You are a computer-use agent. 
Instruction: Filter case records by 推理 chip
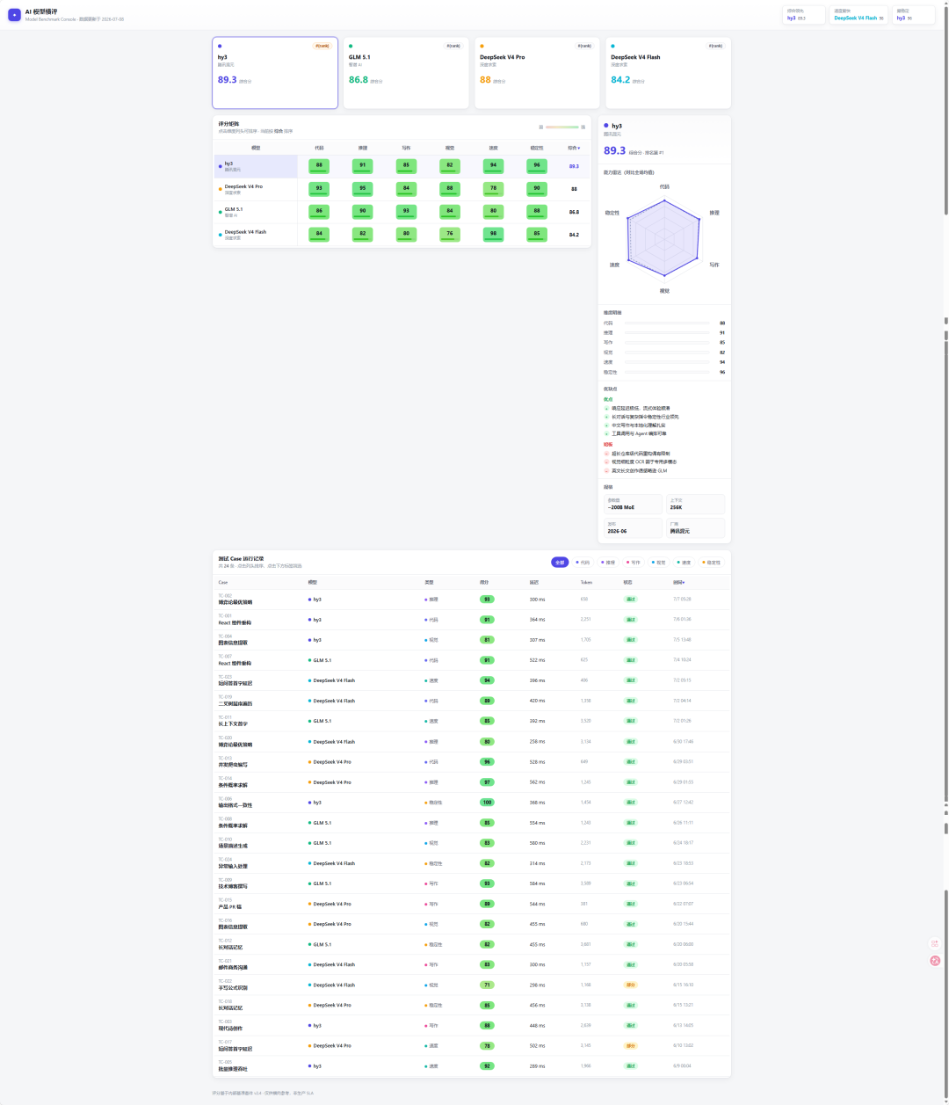pyautogui.click(x=608, y=562)
